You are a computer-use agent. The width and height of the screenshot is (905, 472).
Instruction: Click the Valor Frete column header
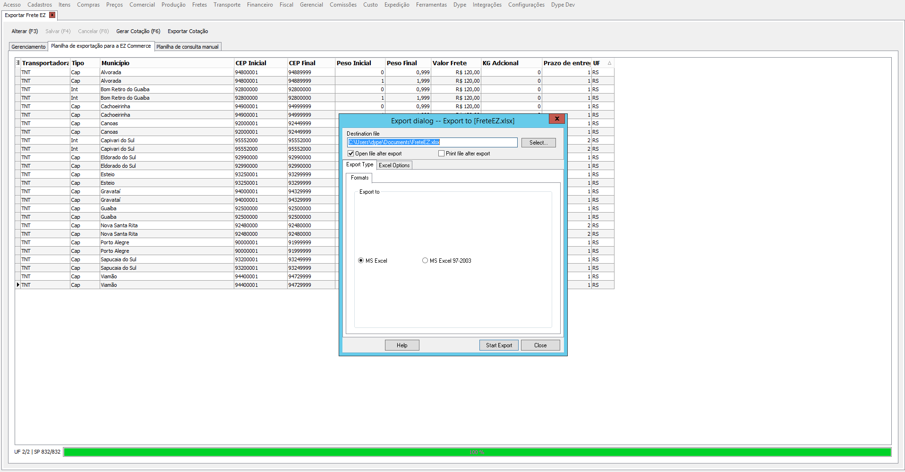click(456, 63)
